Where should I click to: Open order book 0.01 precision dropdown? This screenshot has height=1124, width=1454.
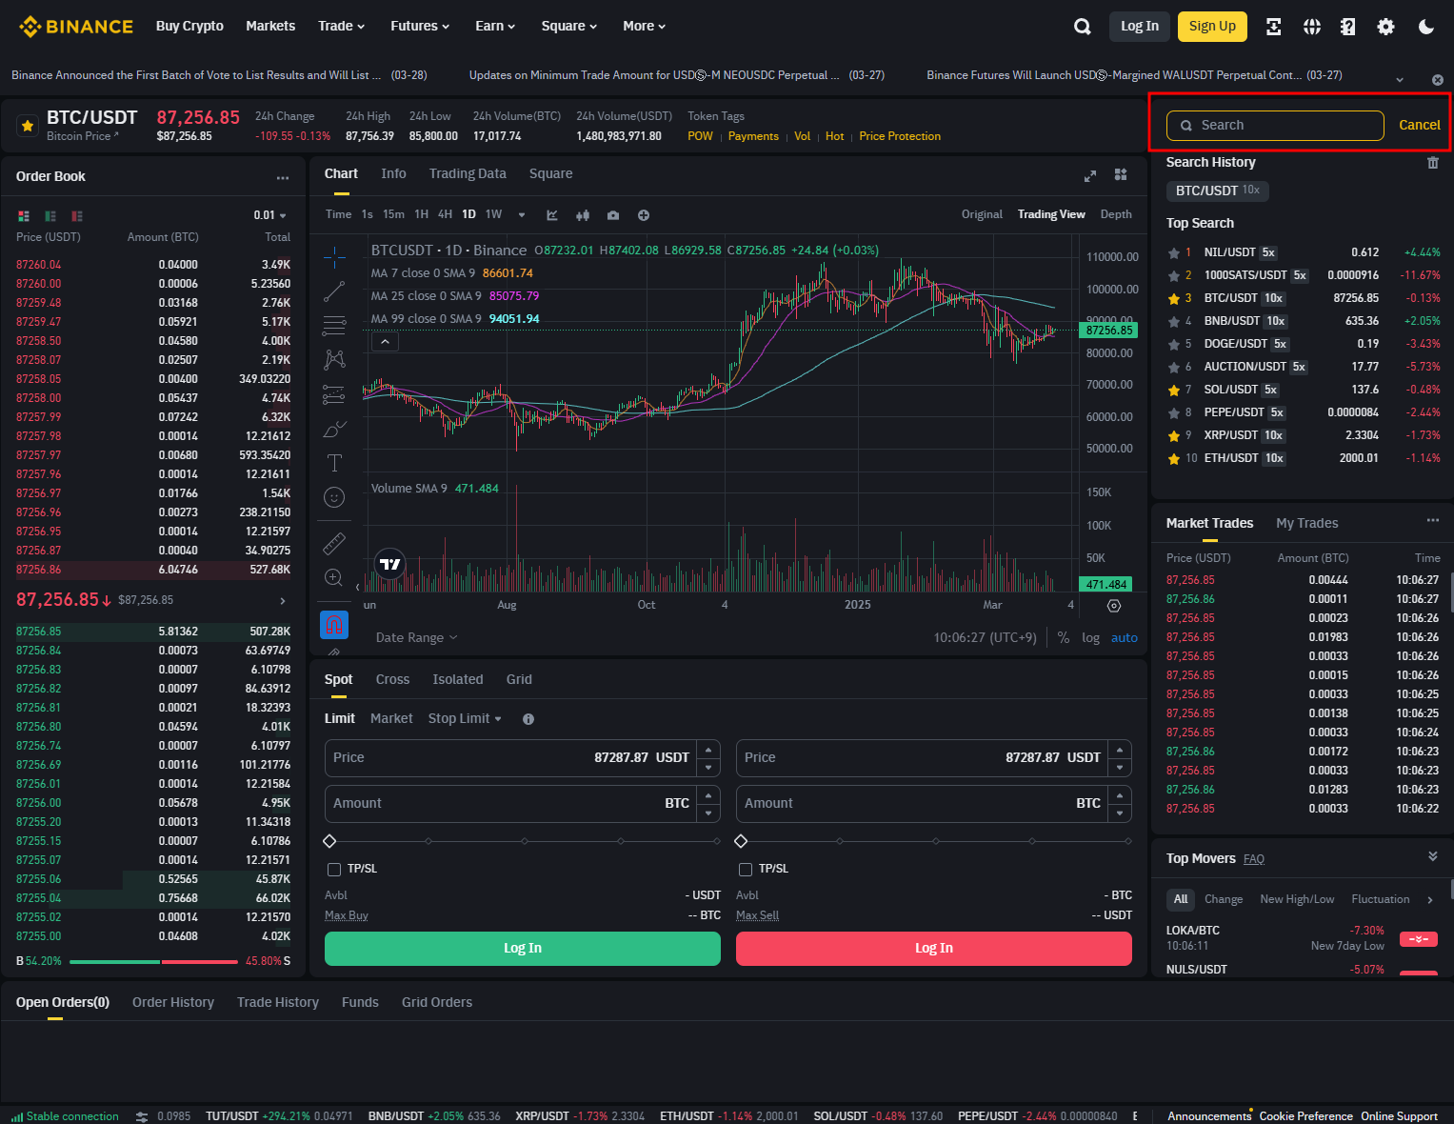point(269,215)
